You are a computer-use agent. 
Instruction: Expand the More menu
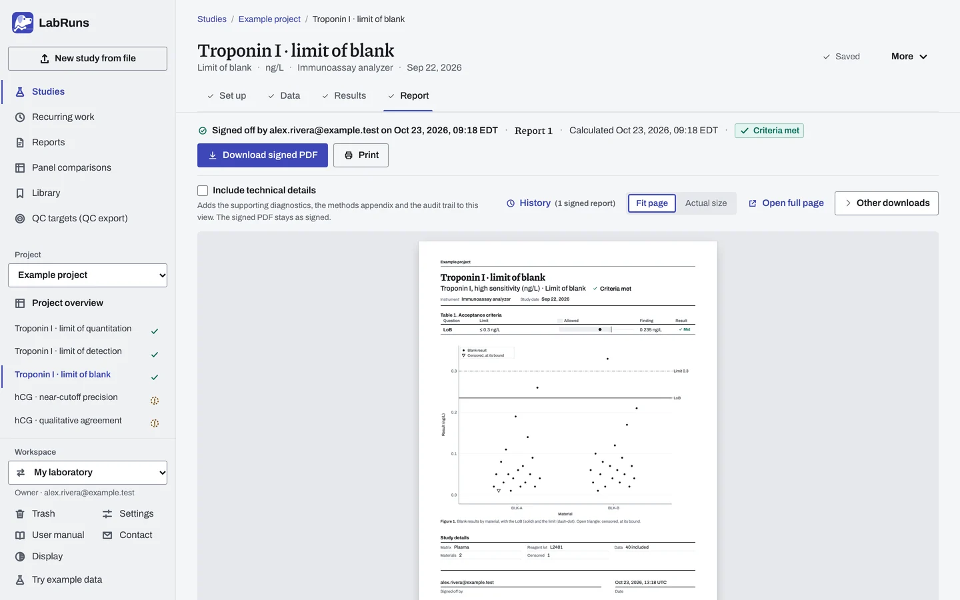(909, 57)
